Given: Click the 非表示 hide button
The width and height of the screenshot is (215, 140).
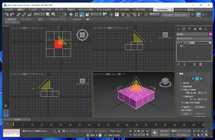Looking at the screenshot, I should click(187, 107).
